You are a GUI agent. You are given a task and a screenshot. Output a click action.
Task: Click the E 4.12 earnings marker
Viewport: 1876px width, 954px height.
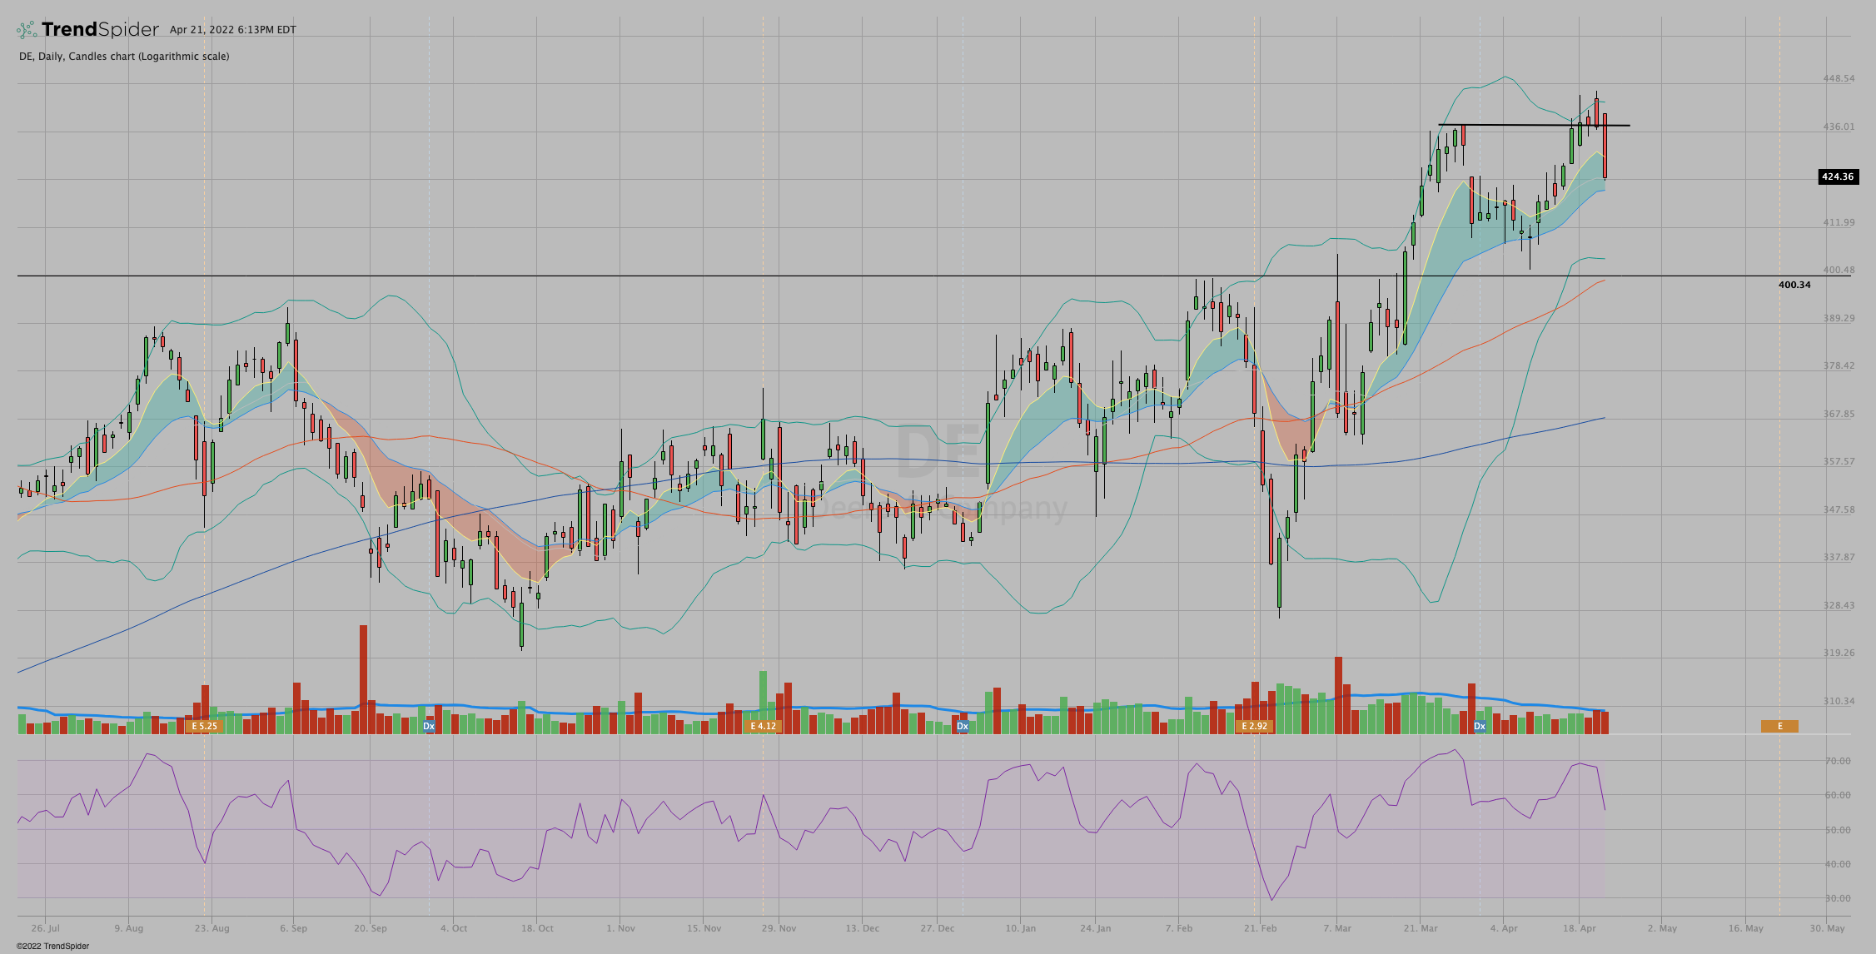point(763,726)
